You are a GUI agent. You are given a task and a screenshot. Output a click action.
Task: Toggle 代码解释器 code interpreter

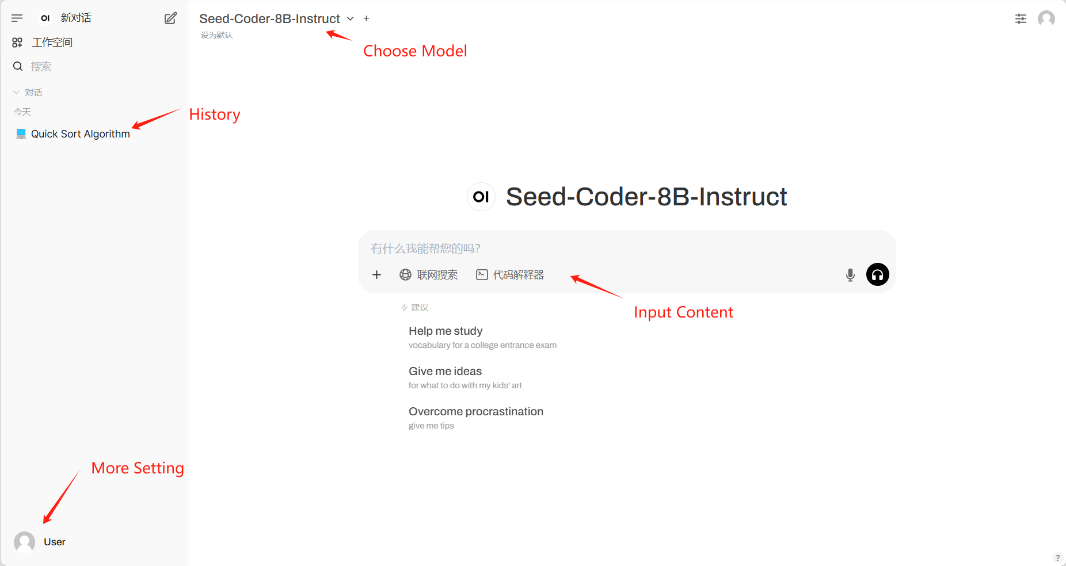(510, 275)
